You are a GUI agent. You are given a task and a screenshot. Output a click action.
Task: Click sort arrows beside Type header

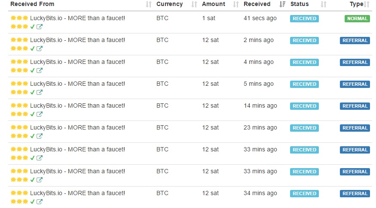tap(367, 4)
